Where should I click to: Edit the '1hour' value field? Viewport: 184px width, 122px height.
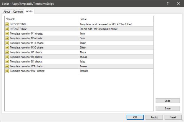coord(116,52)
